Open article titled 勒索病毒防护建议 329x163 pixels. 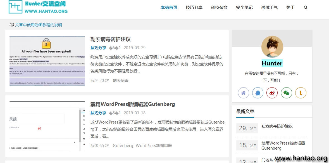[x=110, y=39]
